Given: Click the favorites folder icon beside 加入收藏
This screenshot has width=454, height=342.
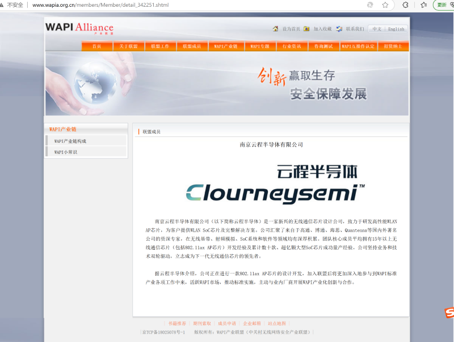Looking at the screenshot, I should [306, 29].
